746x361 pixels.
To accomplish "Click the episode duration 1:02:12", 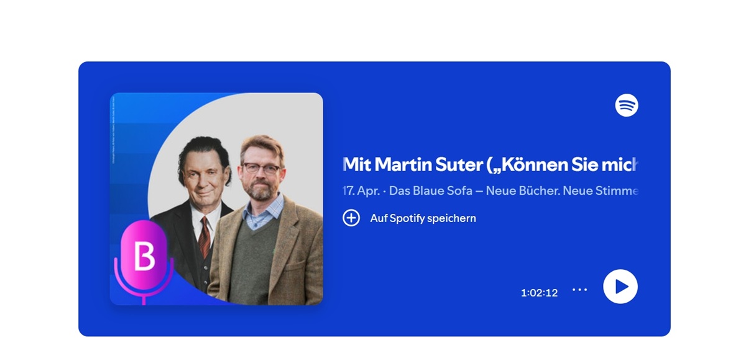I will 539,293.
